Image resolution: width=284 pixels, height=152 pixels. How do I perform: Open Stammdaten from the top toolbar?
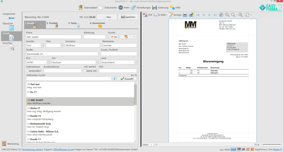click(x=88, y=7)
